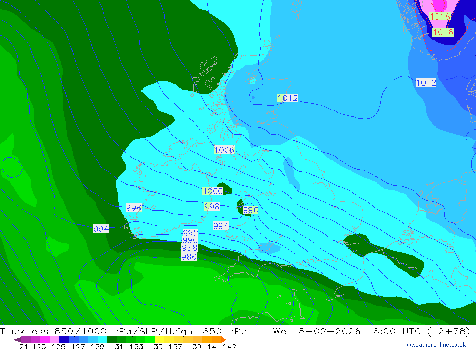Click the legend value 135
The image size is (476, 349).
click(156, 347)
